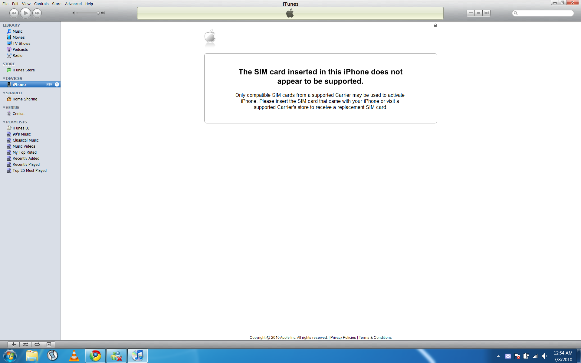Show hidden system tray icons
This screenshot has height=363, width=581.
pos(498,356)
